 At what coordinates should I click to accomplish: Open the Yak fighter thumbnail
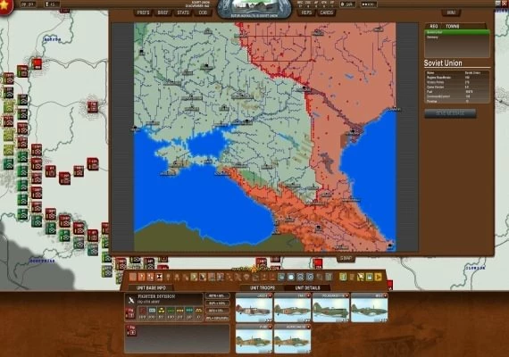[x=293, y=308]
